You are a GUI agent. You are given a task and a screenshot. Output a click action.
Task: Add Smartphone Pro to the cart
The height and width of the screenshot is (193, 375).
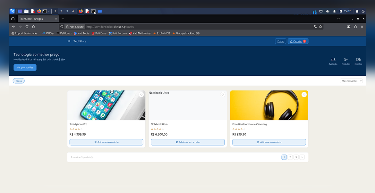[x=106, y=142]
